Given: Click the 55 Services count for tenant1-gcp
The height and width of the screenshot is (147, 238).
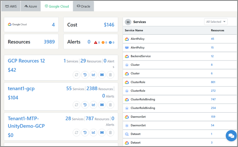Looking at the screenshot, I should (69, 89).
